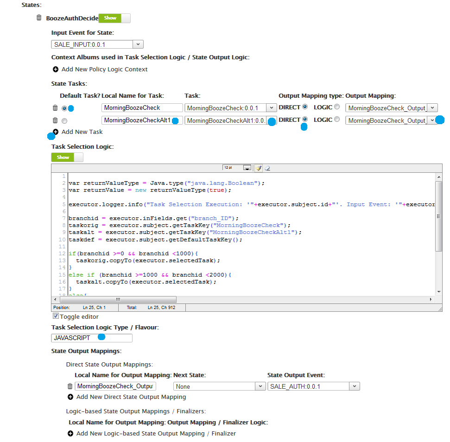The height and width of the screenshot is (442, 450).
Task: Click the editor's scroll right arrow
Action: (431, 299)
